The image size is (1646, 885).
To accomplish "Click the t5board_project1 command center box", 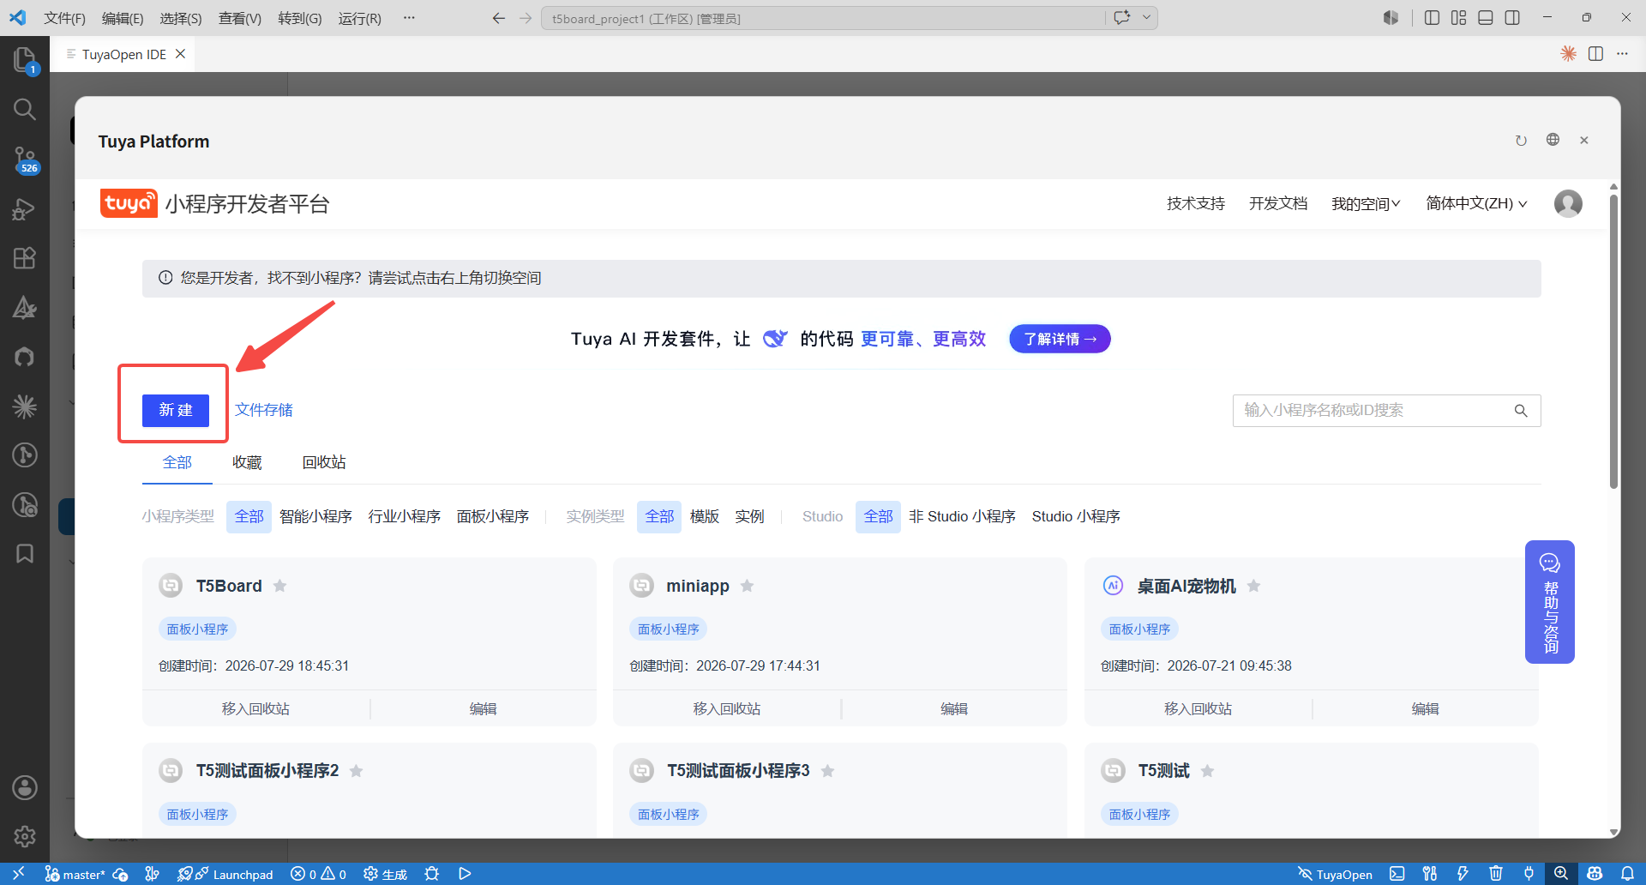I will point(823,18).
